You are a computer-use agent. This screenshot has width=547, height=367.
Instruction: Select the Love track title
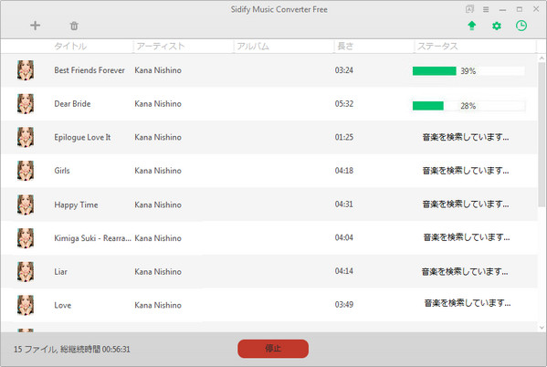62,305
